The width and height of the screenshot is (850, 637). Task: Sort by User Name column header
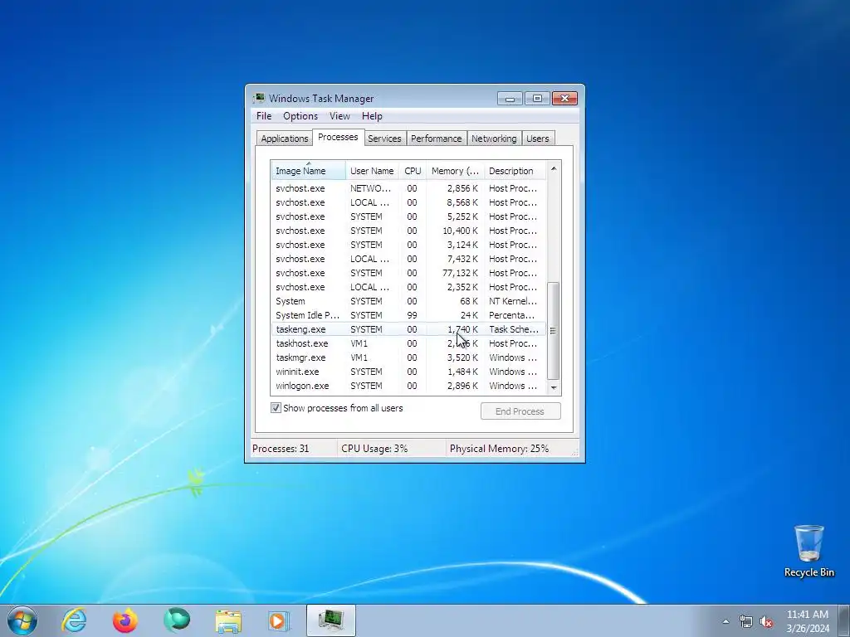[x=373, y=171]
